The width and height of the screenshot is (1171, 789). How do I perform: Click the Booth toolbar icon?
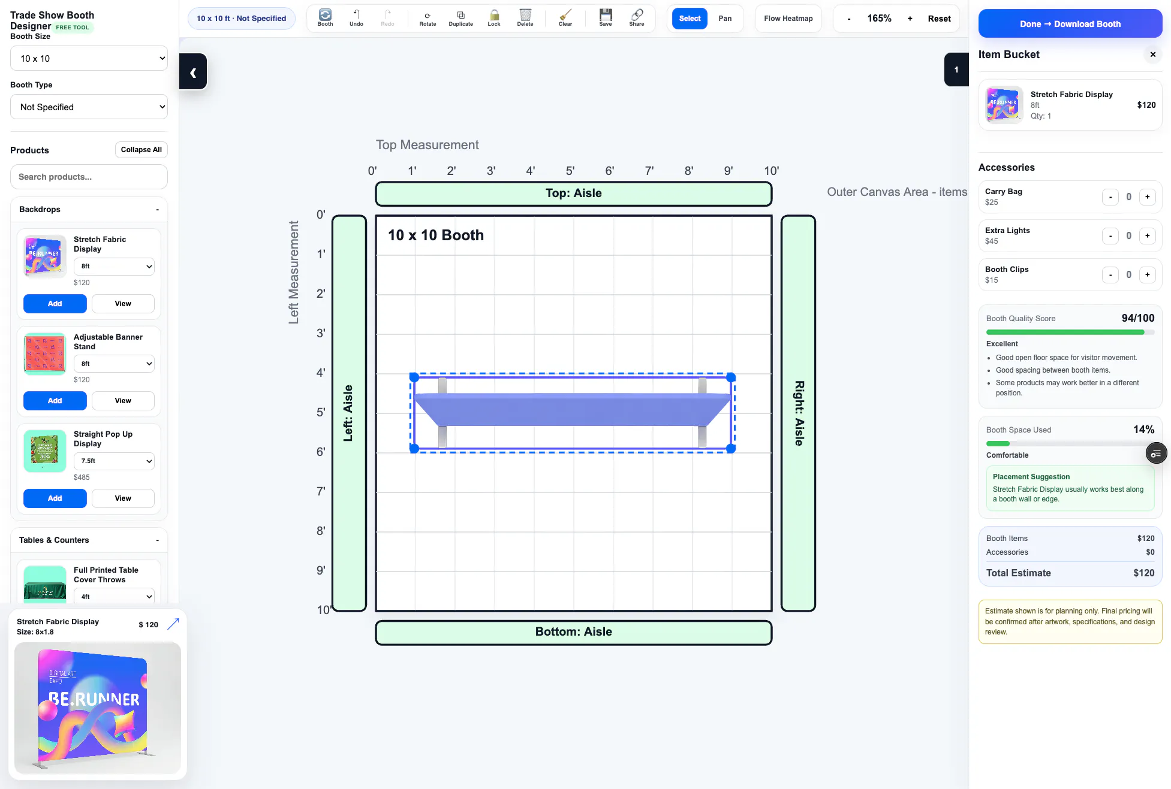pyautogui.click(x=325, y=18)
